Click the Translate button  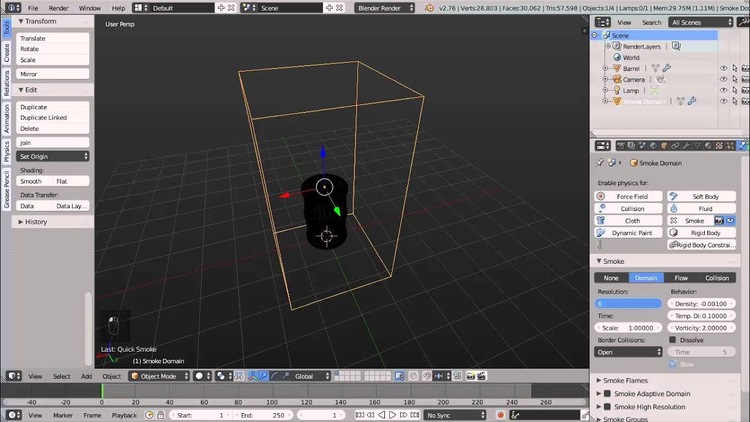point(53,38)
